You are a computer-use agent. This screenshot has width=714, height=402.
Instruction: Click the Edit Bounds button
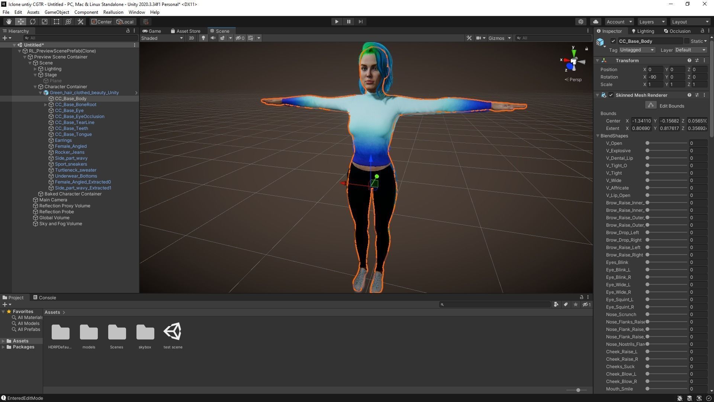[x=650, y=106]
